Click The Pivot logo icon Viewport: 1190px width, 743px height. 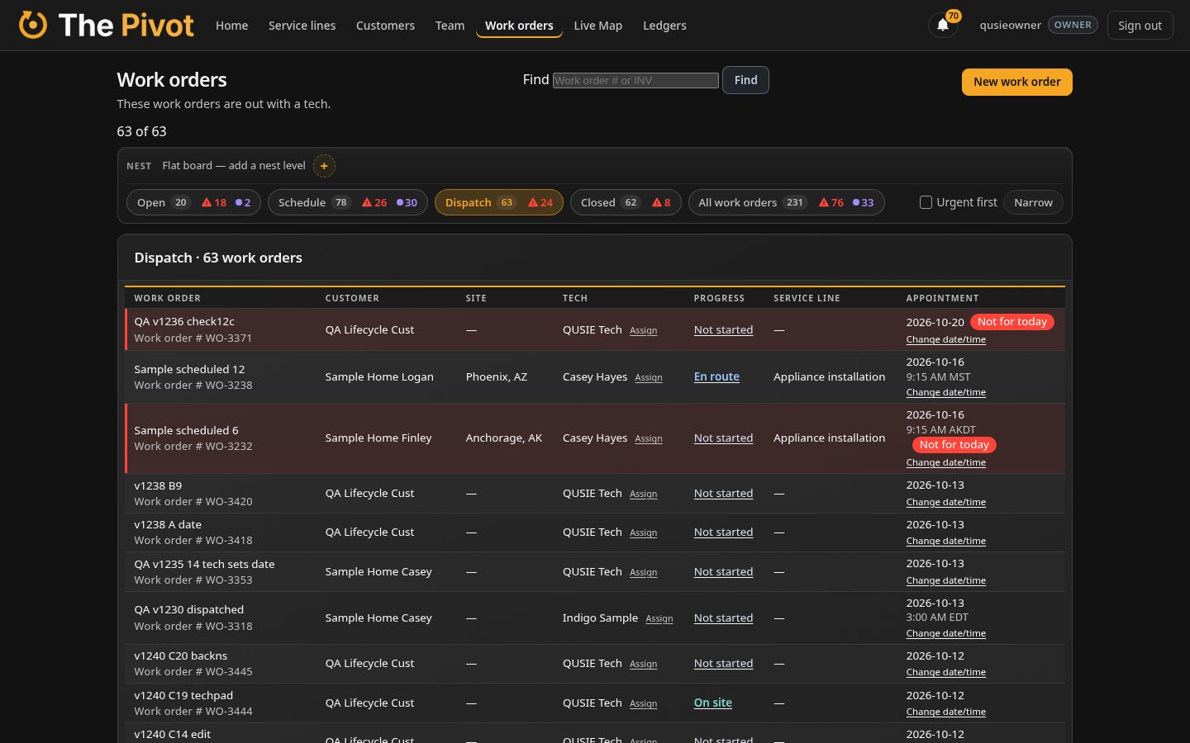pos(33,25)
